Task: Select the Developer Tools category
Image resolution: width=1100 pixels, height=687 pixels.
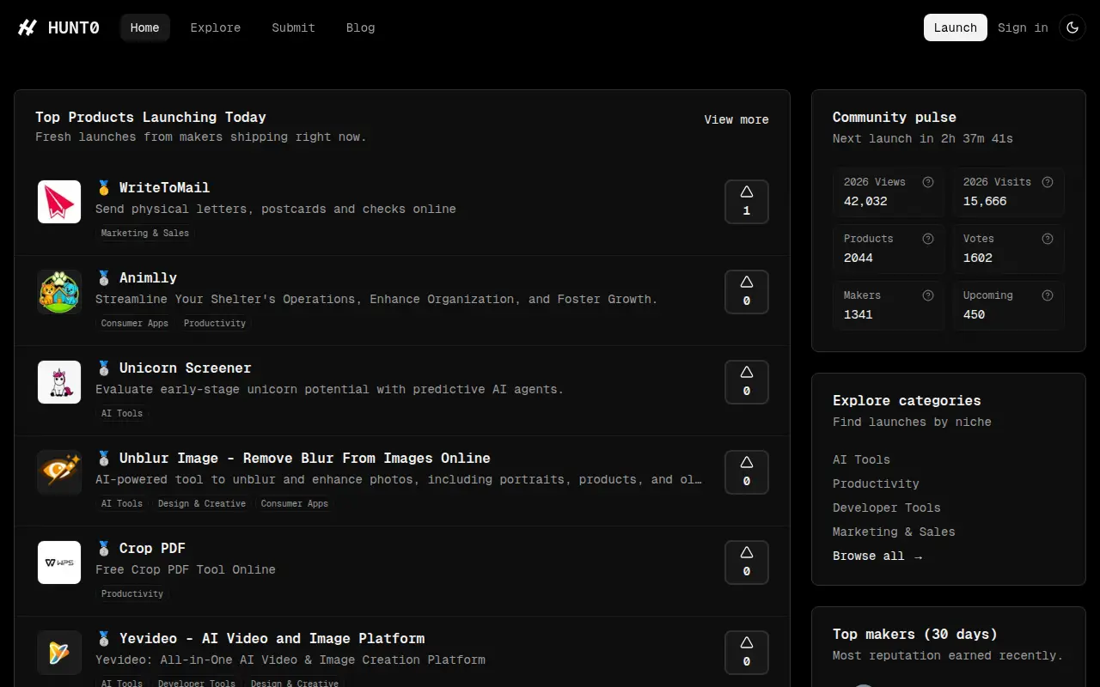Action: 887,508
